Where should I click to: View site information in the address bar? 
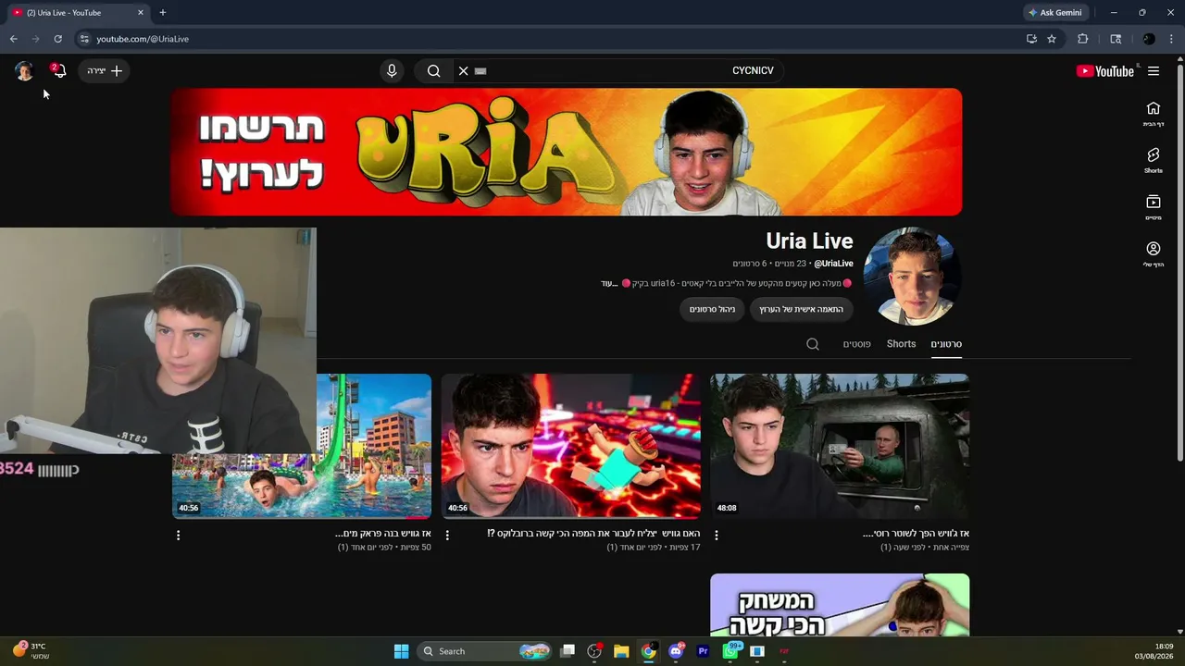tap(84, 39)
